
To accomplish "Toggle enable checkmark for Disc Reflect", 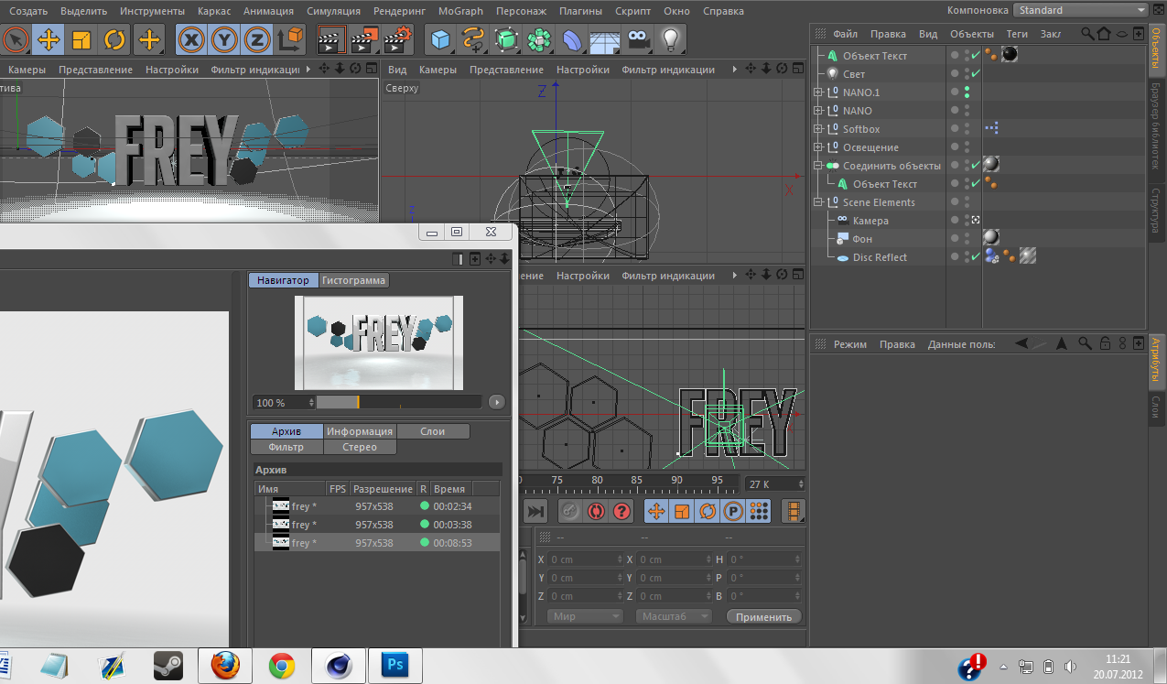I will point(976,257).
